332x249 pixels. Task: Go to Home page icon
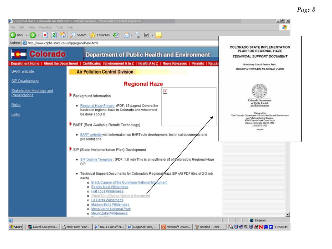click(x=63, y=35)
